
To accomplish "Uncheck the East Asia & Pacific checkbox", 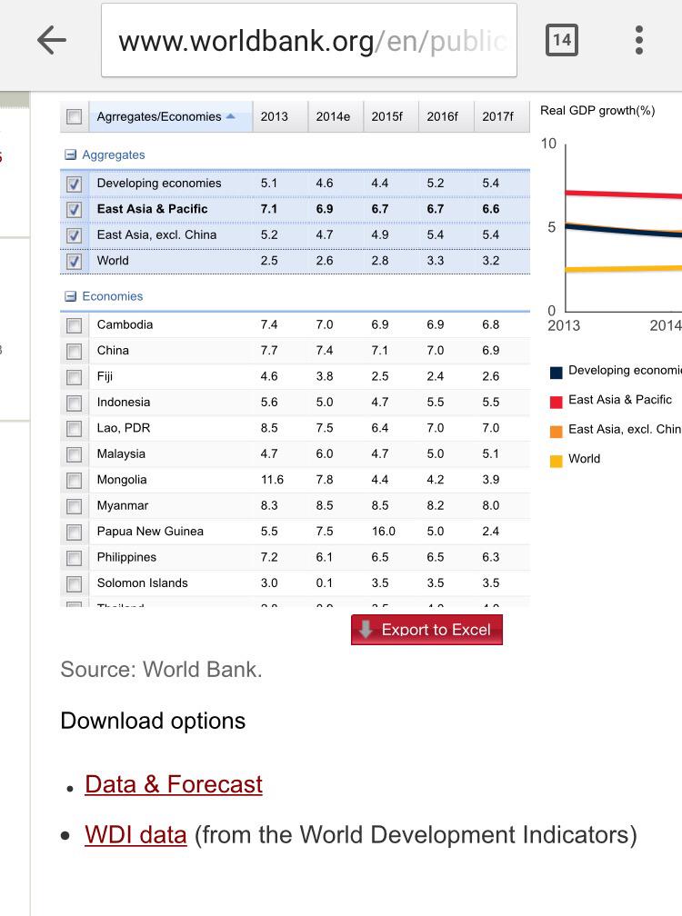I will [x=75, y=210].
